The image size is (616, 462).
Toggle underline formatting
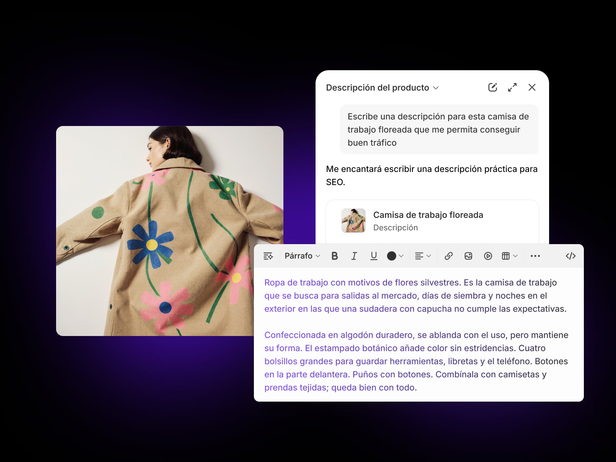(374, 256)
